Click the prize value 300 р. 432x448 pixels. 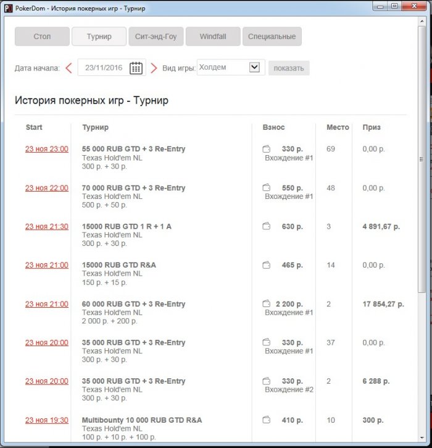point(373,420)
